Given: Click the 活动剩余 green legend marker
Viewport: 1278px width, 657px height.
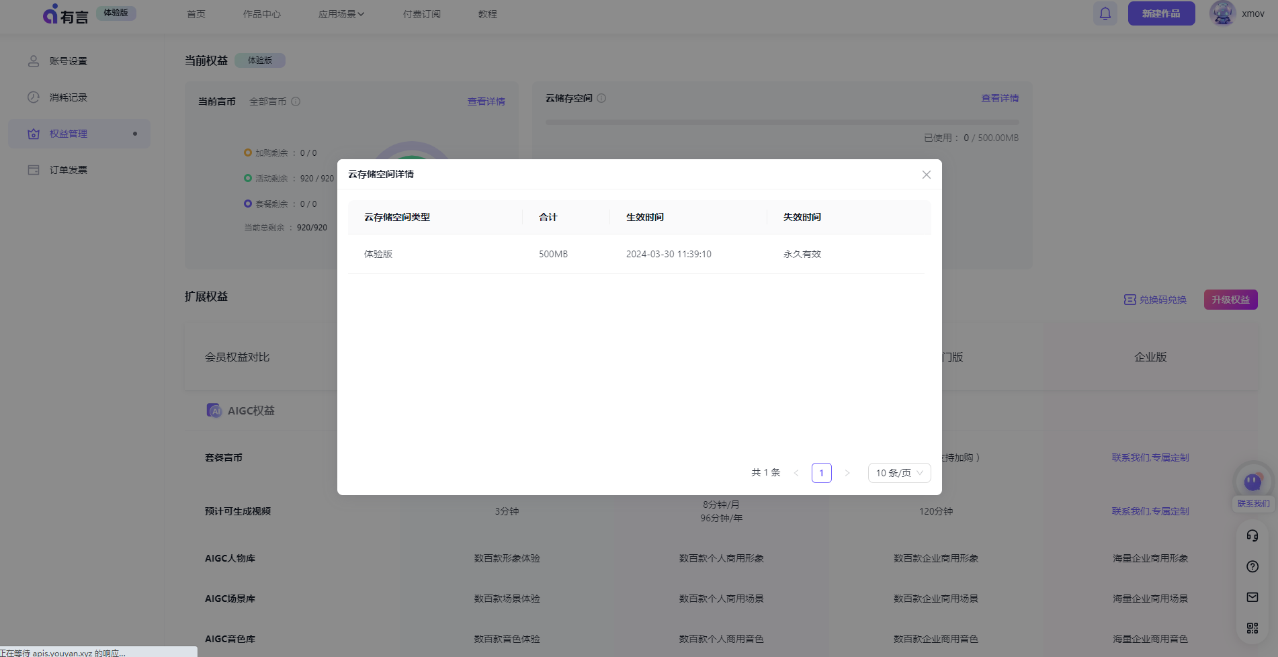Looking at the screenshot, I should tap(248, 179).
